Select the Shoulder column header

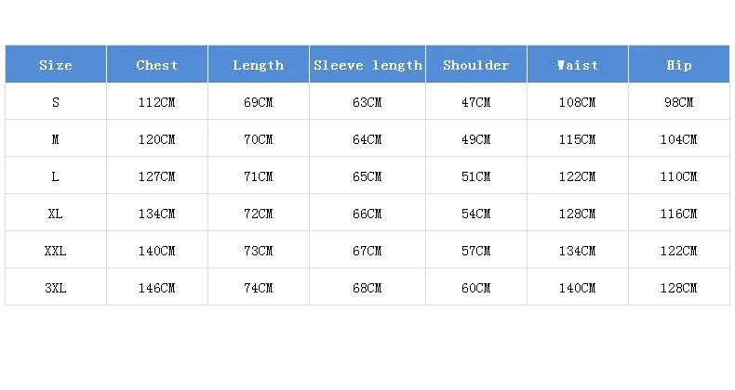pos(475,65)
